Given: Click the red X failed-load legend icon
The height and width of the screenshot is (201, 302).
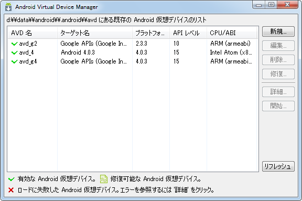Looking at the screenshot, I should [x=11, y=190].
